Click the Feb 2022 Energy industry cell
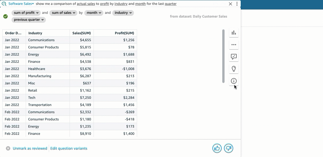 coord(48,126)
